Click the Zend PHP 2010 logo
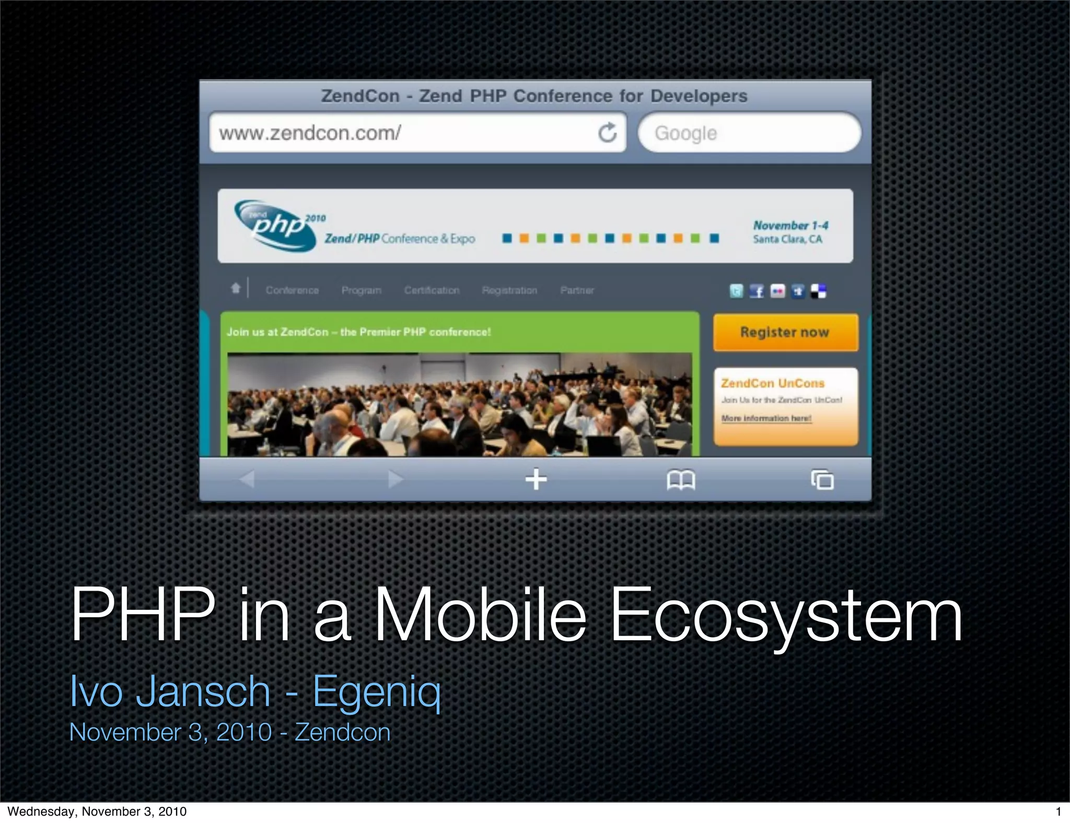 click(279, 226)
